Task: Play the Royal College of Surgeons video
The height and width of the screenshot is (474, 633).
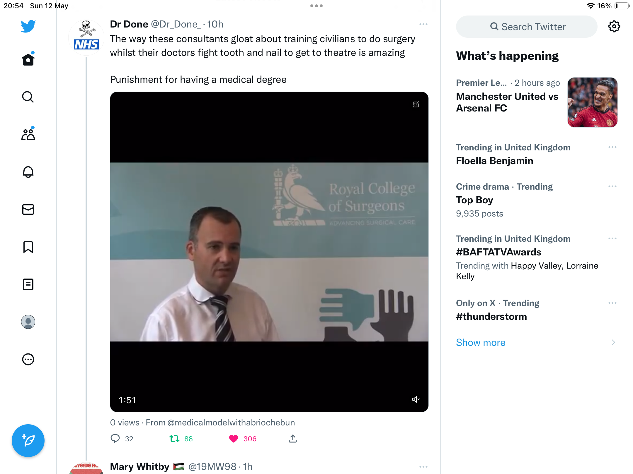Action: pos(269,252)
